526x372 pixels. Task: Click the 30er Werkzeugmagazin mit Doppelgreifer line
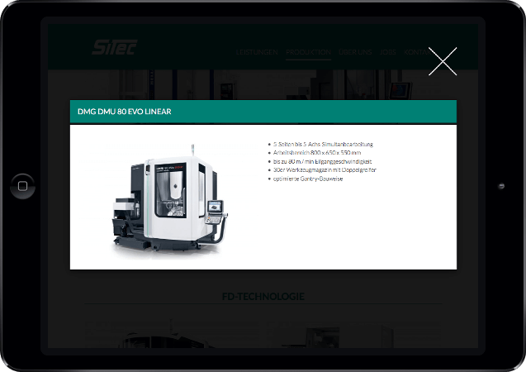coord(325,170)
